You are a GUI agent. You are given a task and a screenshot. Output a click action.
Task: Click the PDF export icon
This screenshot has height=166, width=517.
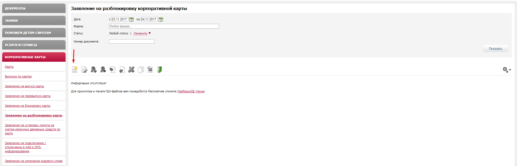[x=150, y=70]
